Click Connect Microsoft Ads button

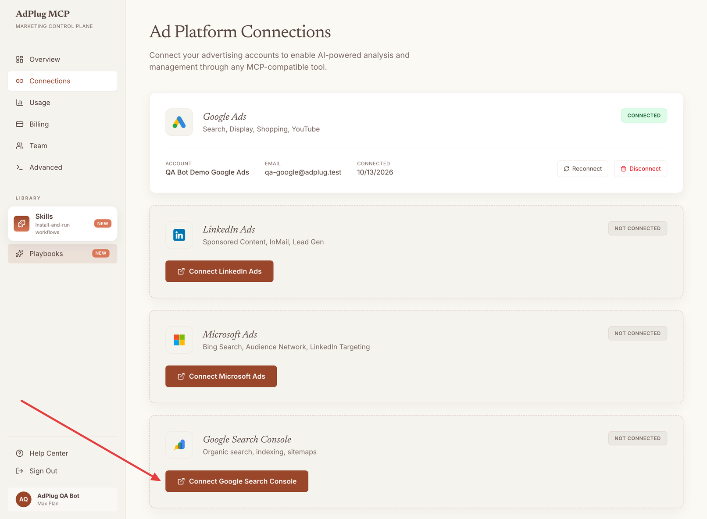pos(221,377)
